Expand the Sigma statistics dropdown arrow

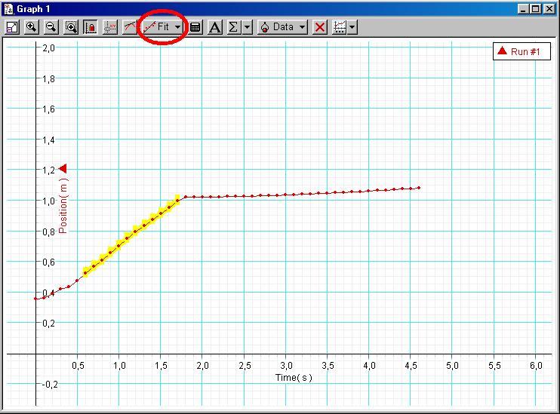(x=248, y=27)
